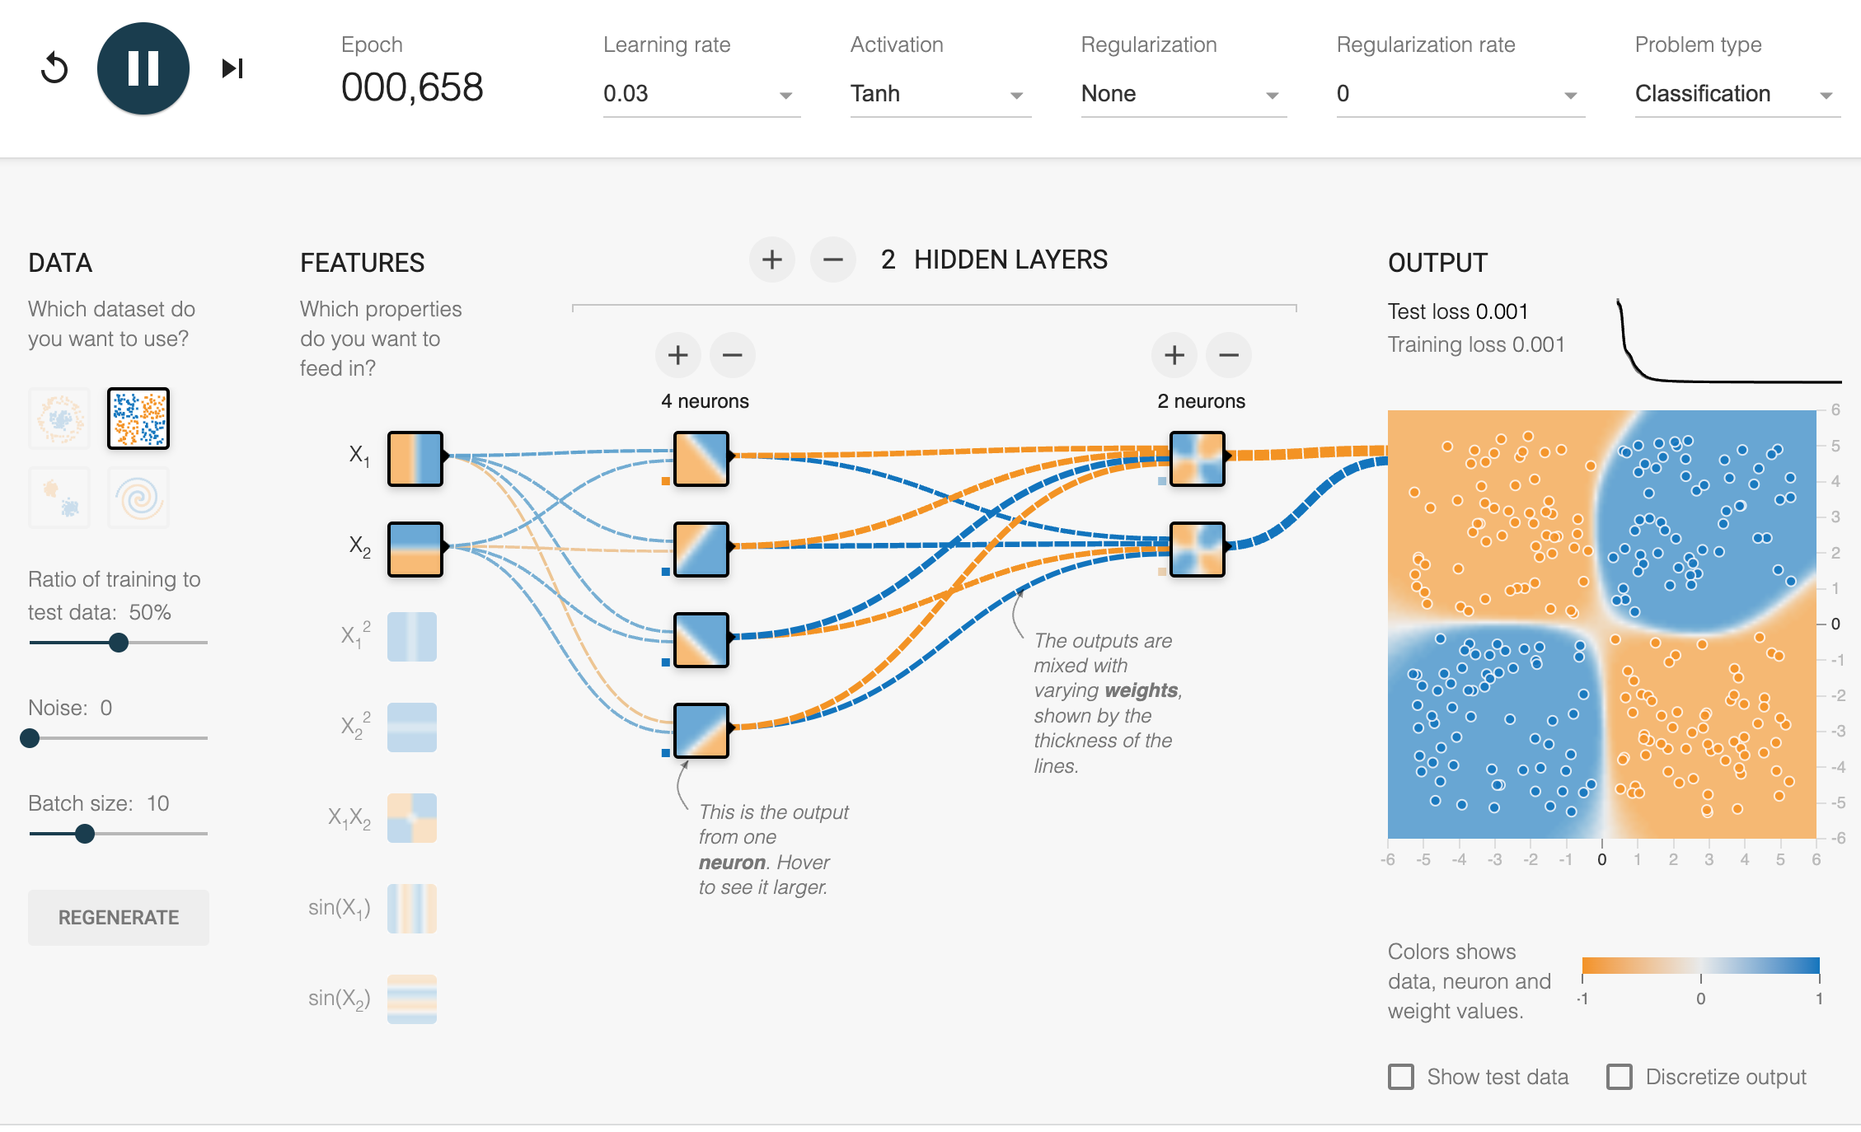Toggle the X1X2 feature input
This screenshot has width=1861, height=1132.
(412, 818)
